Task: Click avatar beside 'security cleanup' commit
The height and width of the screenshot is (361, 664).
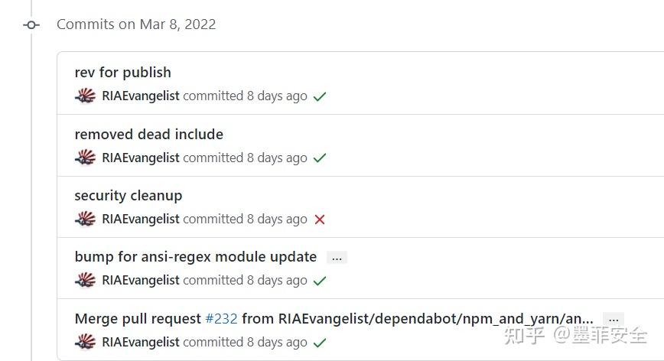Action: click(85, 219)
